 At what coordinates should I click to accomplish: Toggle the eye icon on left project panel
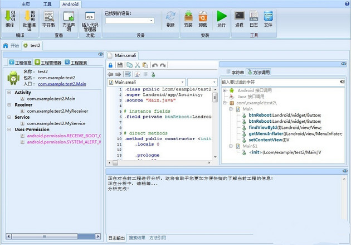tap(101, 54)
